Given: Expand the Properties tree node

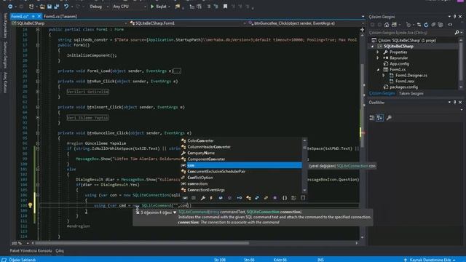Looking at the screenshot, I should click(x=378, y=52).
